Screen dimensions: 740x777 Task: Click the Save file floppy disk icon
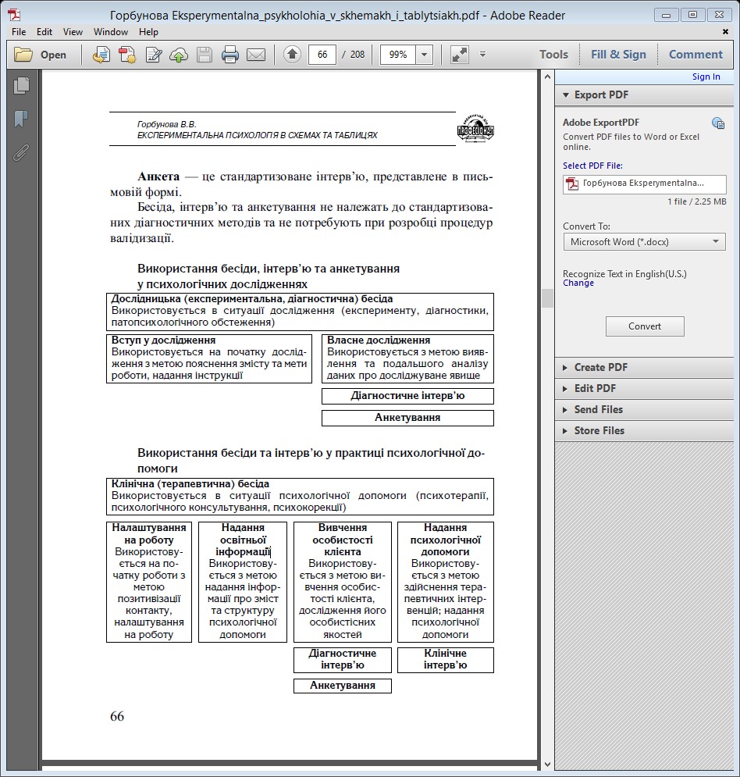pos(205,55)
